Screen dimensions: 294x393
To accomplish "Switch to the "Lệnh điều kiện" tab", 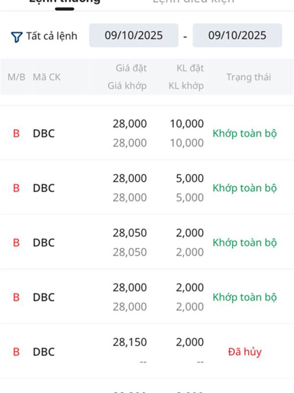I will pos(193,1).
